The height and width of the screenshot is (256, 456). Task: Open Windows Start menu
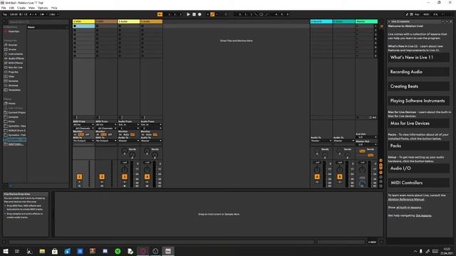(x=6, y=251)
